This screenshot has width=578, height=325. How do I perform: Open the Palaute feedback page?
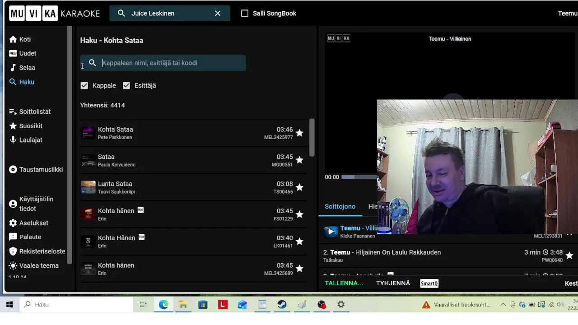click(25, 237)
